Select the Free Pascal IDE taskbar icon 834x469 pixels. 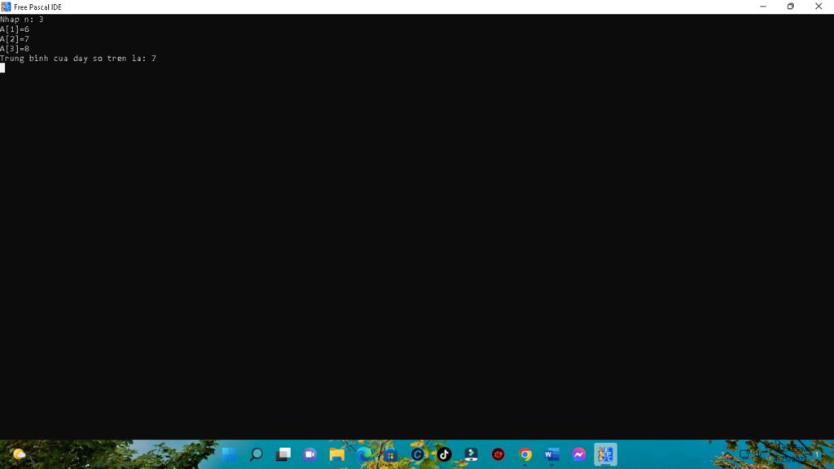(x=605, y=454)
